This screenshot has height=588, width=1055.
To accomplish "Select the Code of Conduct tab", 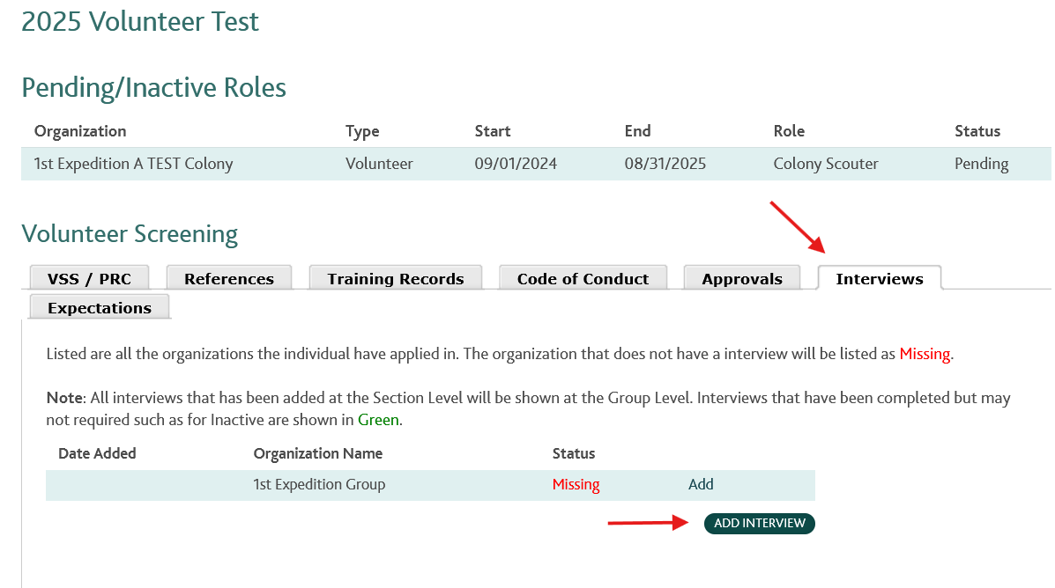I will [x=583, y=278].
